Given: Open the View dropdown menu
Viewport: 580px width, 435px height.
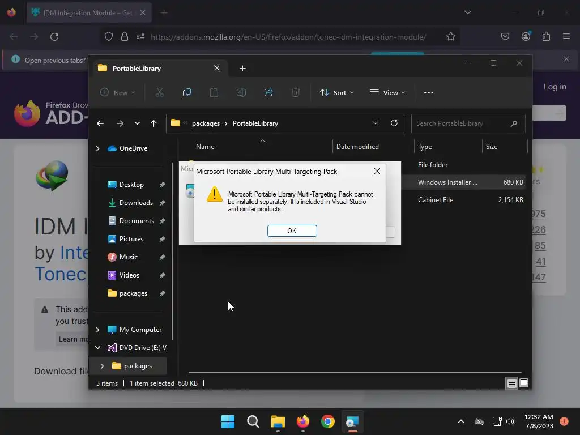Looking at the screenshot, I should point(387,92).
